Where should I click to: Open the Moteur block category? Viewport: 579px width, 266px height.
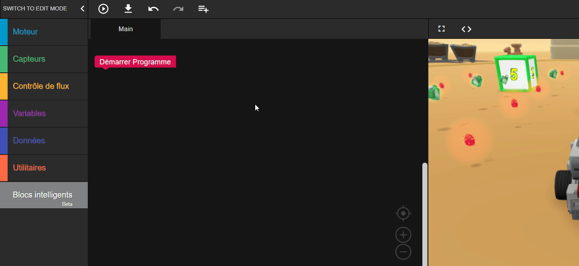tap(25, 32)
